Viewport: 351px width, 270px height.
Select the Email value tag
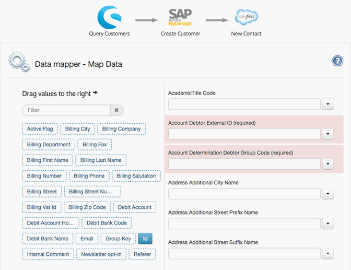click(87, 239)
